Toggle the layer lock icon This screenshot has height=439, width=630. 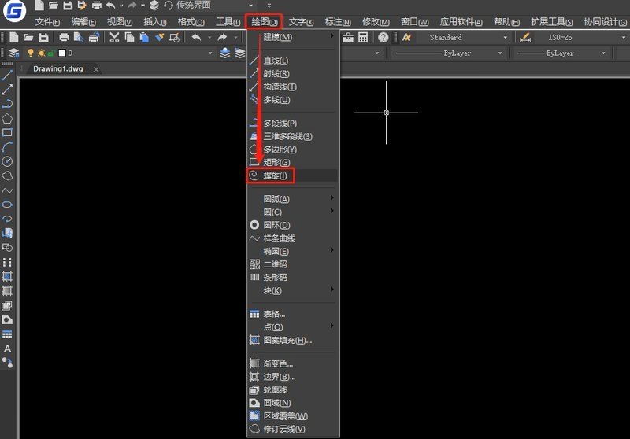[x=51, y=53]
